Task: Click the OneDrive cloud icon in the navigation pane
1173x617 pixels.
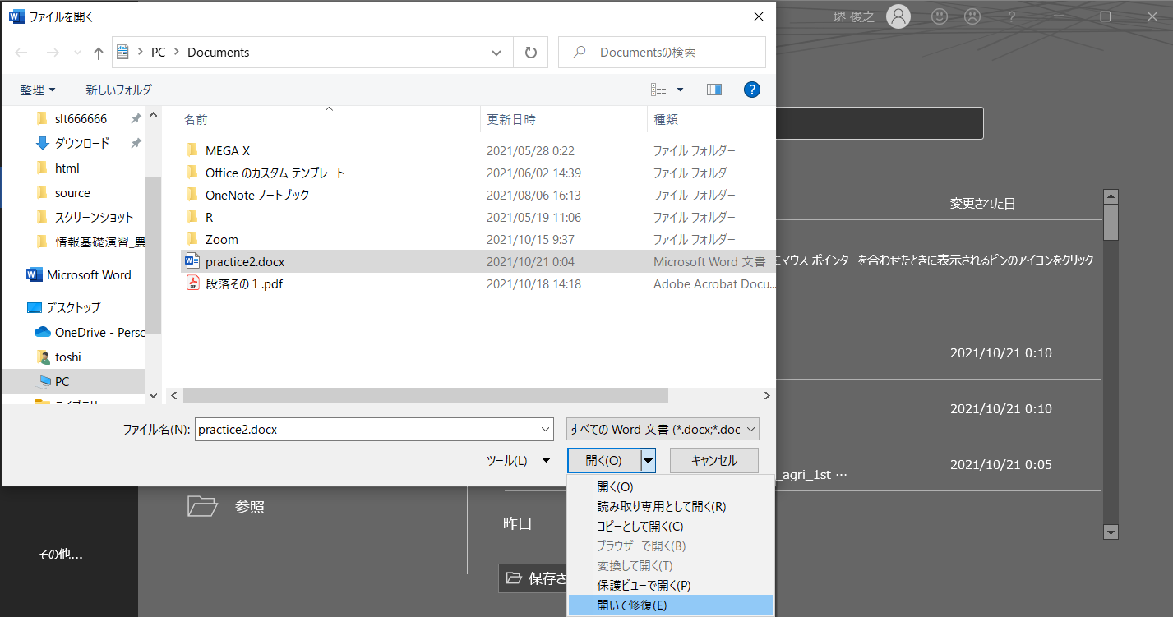Action: tap(43, 332)
